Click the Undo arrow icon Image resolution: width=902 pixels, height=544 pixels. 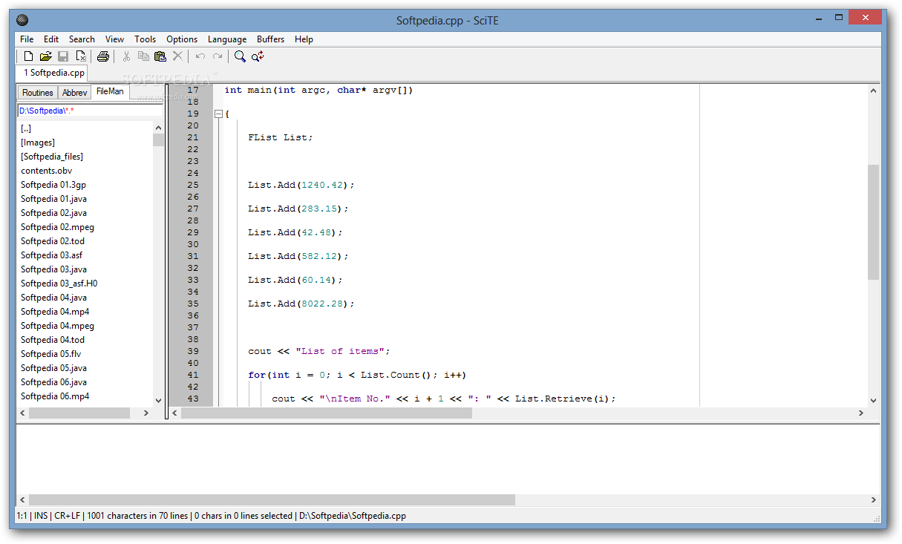pyautogui.click(x=200, y=56)
